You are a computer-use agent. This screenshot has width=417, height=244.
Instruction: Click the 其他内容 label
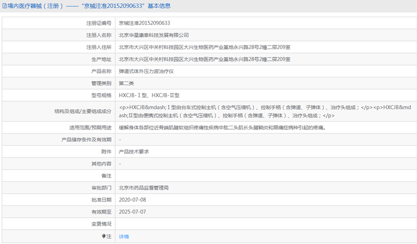point(102,164)
